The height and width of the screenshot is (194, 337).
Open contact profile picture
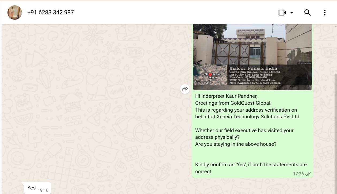click(x=15, y=13)
